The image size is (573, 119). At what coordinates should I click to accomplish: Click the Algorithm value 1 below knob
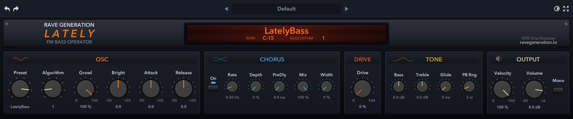(x=53, y=107)
